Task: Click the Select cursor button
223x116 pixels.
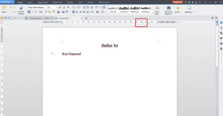Action: pyautogui.click(x=178, y=10)
